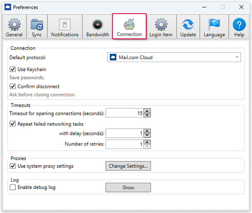The width and height of the screenshot is (252, 213).
Task: Open the General preferences gear icon
Action: (14, 24)
